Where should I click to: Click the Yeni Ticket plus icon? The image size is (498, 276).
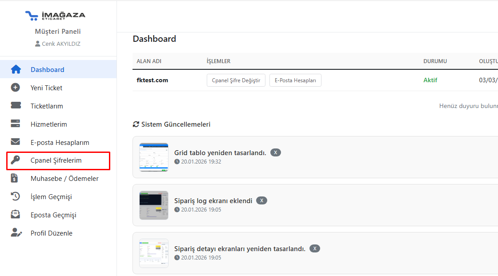point(16,88)
